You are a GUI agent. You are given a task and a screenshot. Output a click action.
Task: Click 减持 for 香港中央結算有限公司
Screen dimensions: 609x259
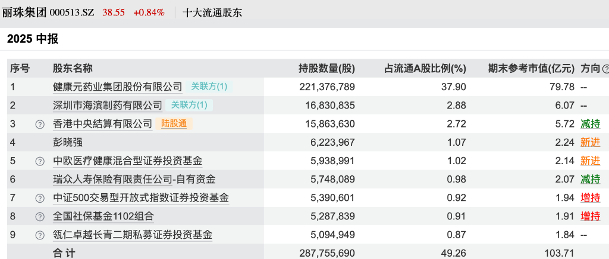[590, 124]
